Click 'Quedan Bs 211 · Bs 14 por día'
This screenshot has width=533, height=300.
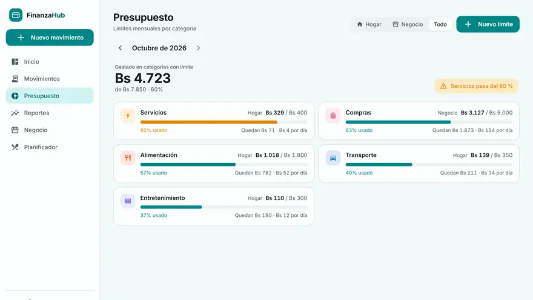pyautogui.click(x=476, y=173)
